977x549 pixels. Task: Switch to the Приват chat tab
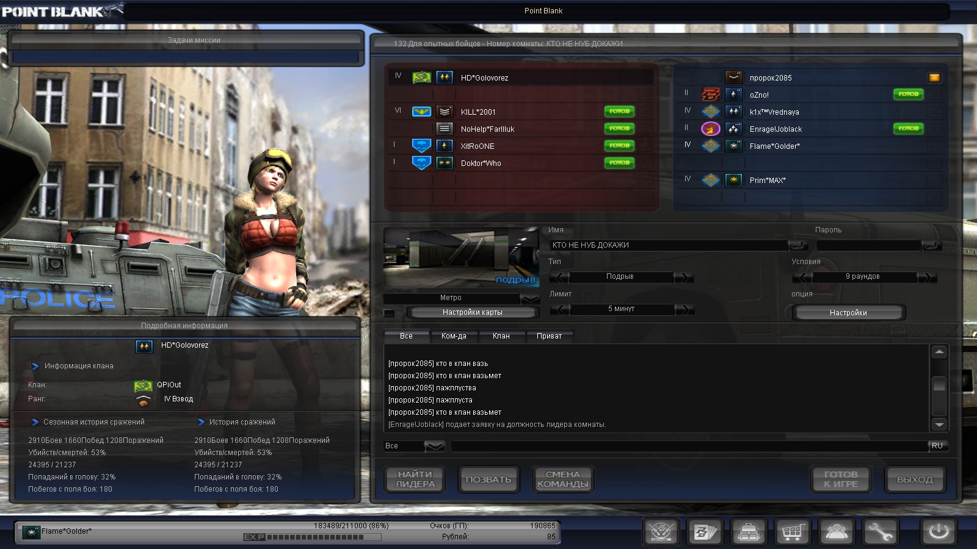pos(549,336)
